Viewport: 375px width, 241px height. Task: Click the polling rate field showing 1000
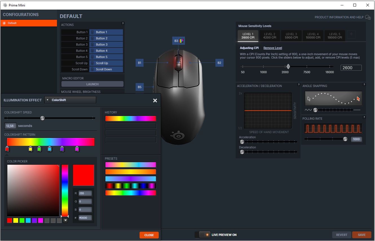356,139
